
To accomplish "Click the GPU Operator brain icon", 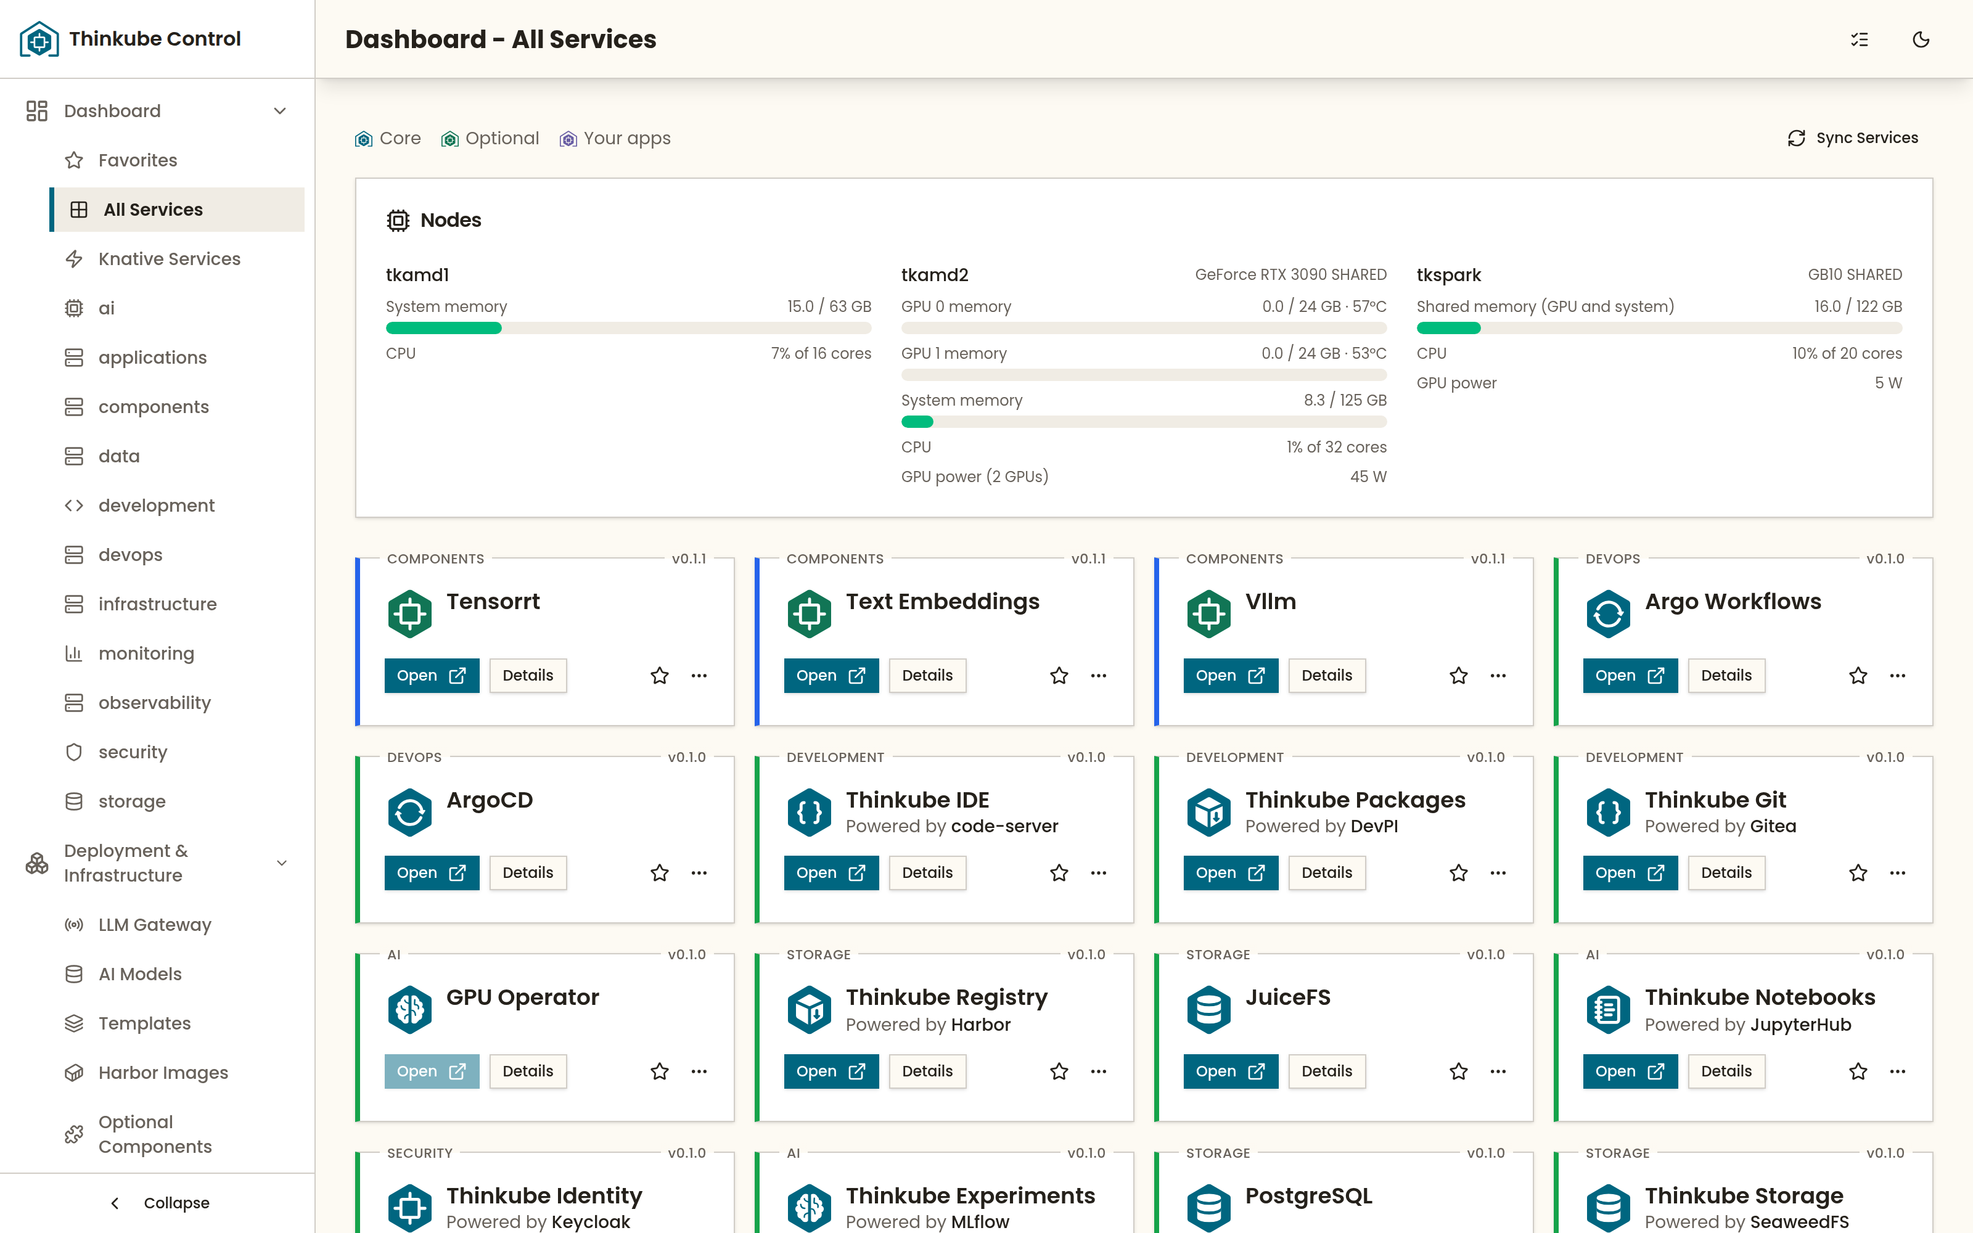I will 409,1010.
